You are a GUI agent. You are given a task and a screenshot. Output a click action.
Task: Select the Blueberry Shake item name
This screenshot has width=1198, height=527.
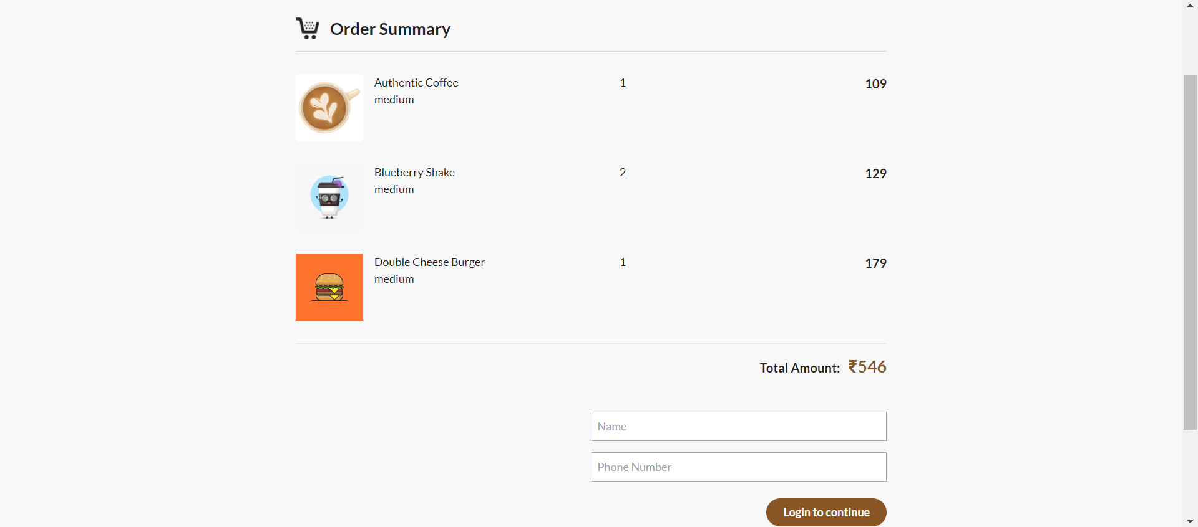coord(414,172)
